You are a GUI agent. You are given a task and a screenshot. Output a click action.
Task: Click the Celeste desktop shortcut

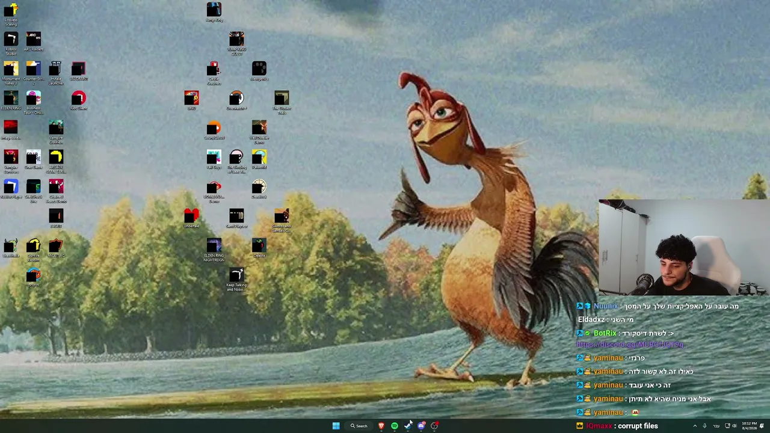tap(259, 248)
